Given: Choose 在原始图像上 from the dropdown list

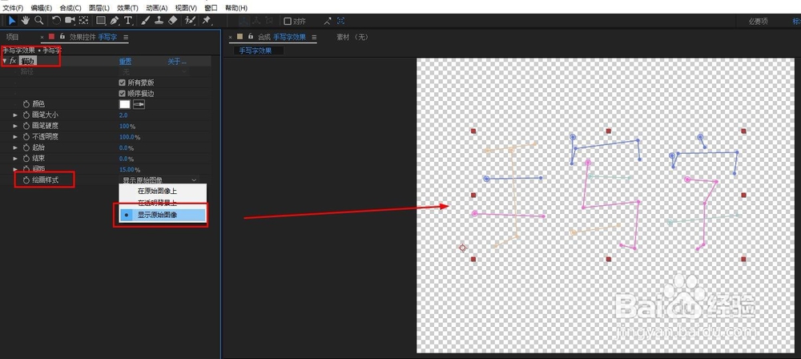Looking at the screenshot, I should click(163, 191).
